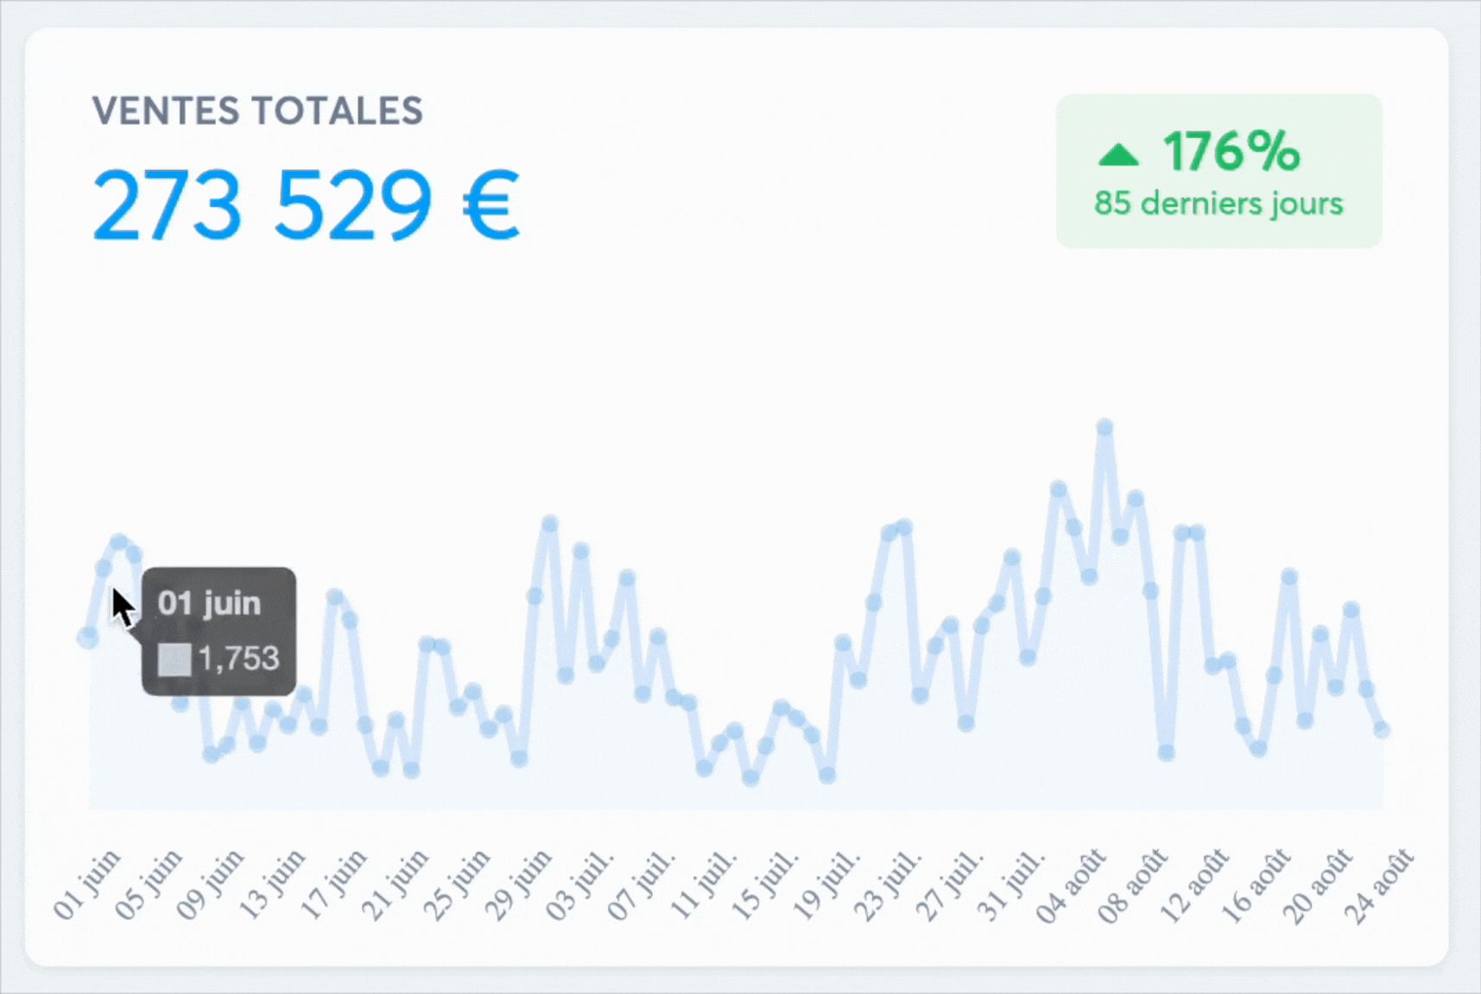Viewport: 1481px width, 994px height.
Task: Click the "04 août" x-axis label
Action: coord(1071,885)
